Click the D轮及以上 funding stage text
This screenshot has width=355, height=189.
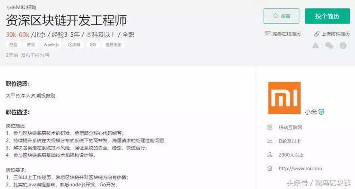pos(290,141)
